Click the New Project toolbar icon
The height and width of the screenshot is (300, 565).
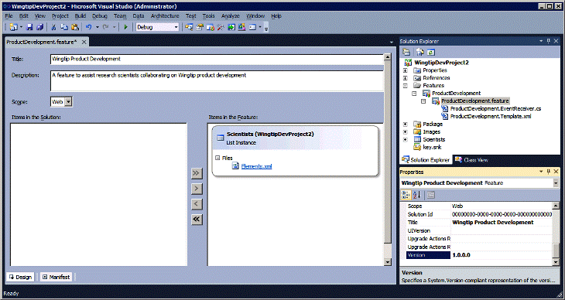[14, 27]
